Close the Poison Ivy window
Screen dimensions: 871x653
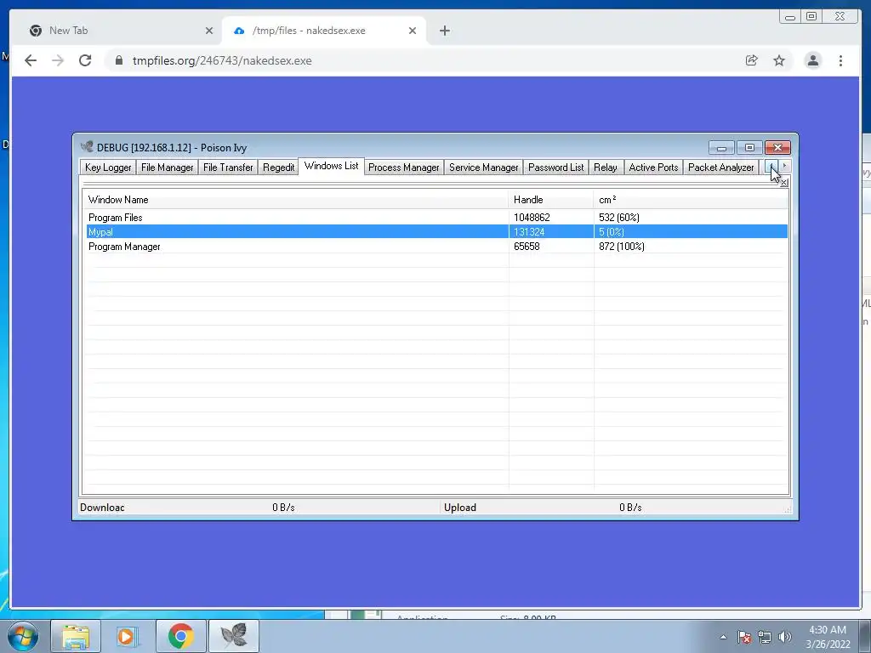click(777, 148)
